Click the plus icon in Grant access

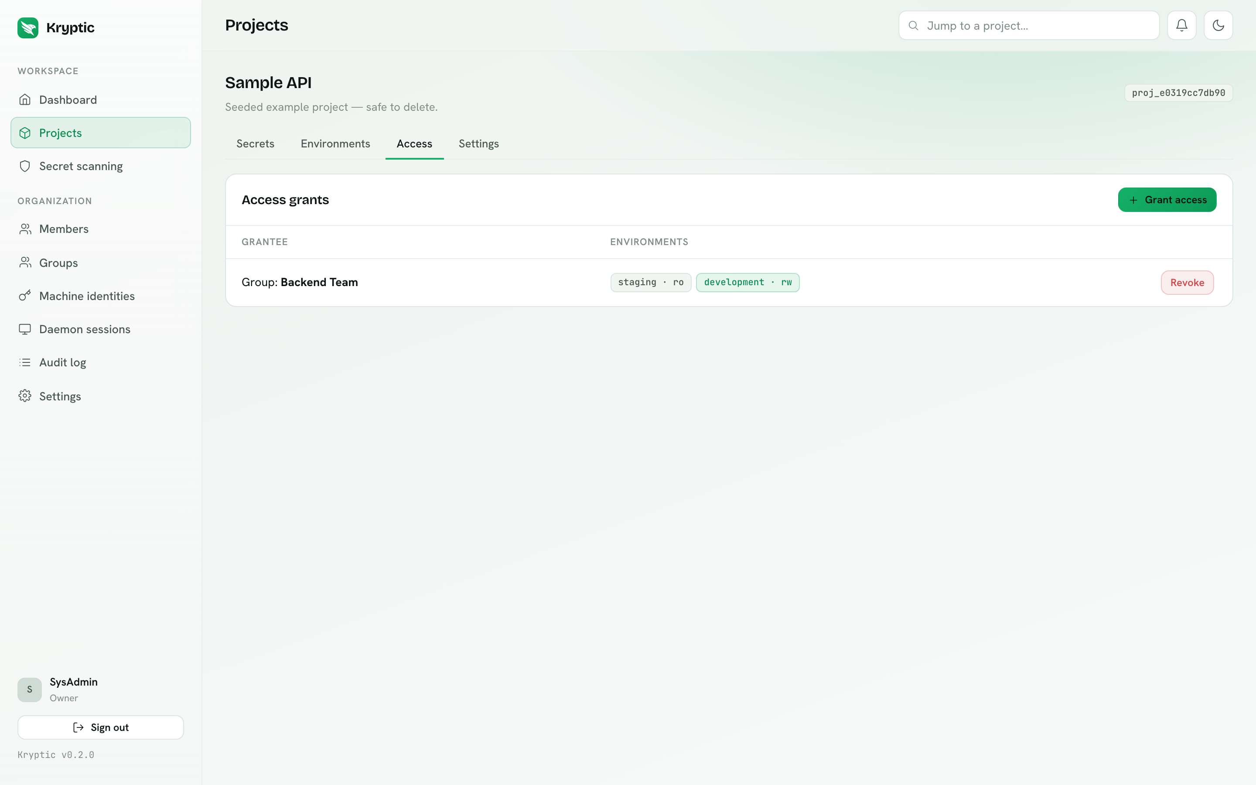pos(1133,200)
